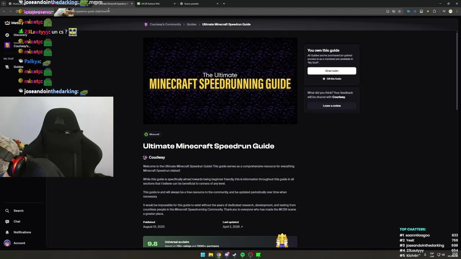Open Search in the sidebar
The image size is (461, 259).
(x=14, y=211)
